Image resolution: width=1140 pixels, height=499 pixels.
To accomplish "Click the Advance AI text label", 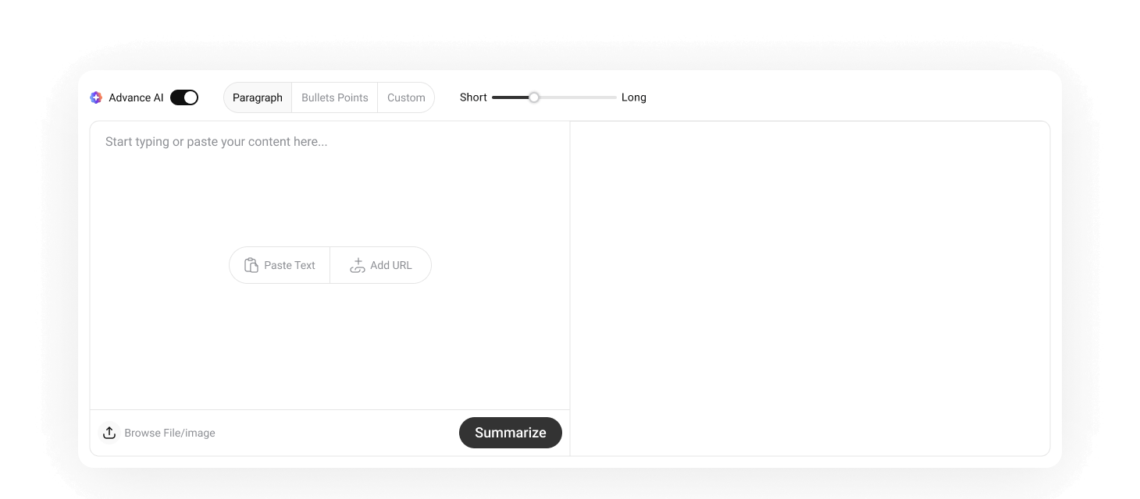I will pyautogui.click(x=136, y=97).
